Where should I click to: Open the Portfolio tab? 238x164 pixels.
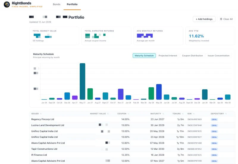pyautogui.click(x=72, y=4)
